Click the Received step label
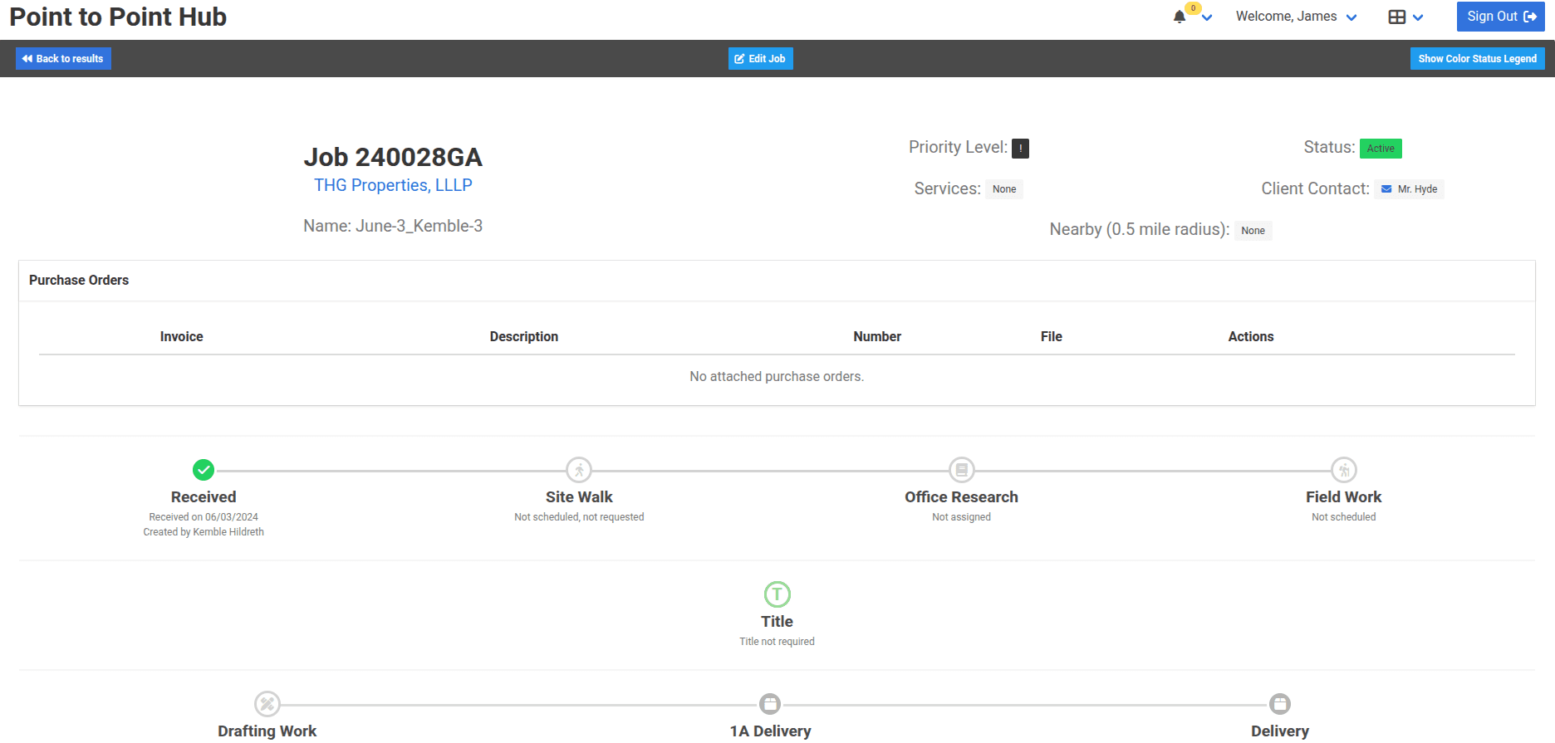 204,496
